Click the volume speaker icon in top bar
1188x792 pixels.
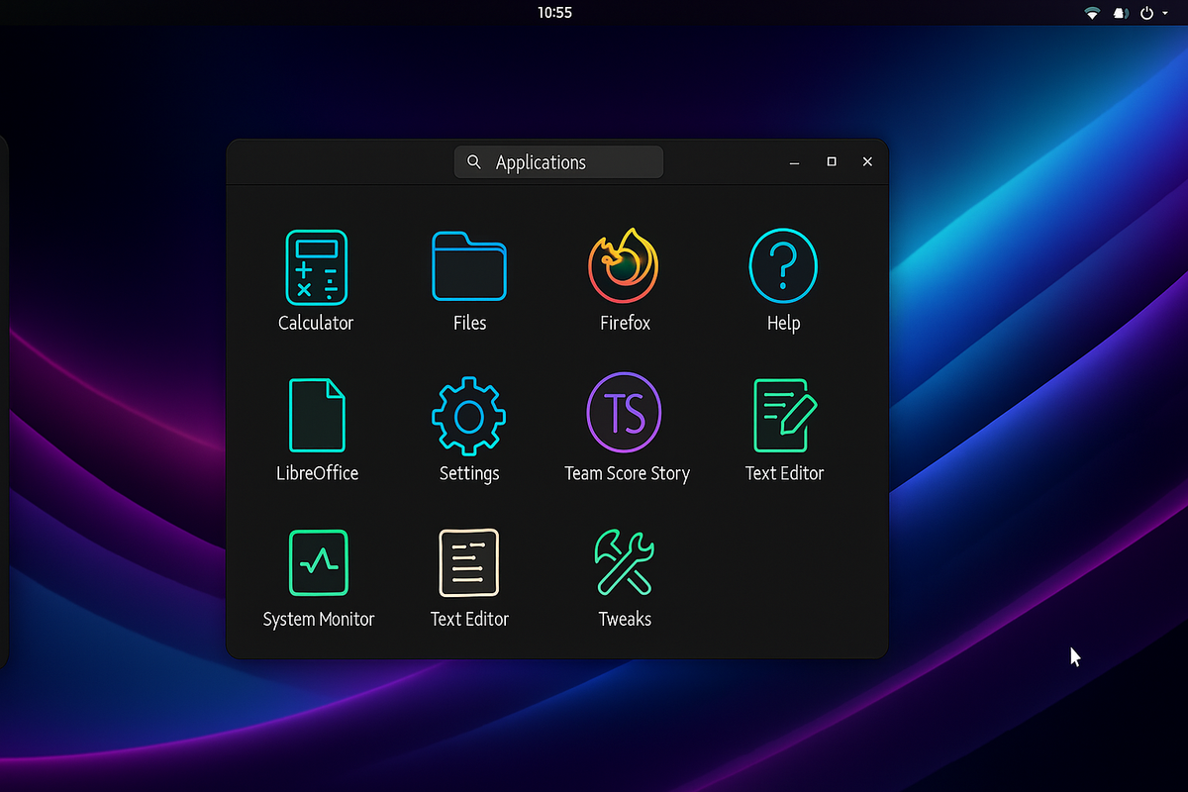(1121, 13)
